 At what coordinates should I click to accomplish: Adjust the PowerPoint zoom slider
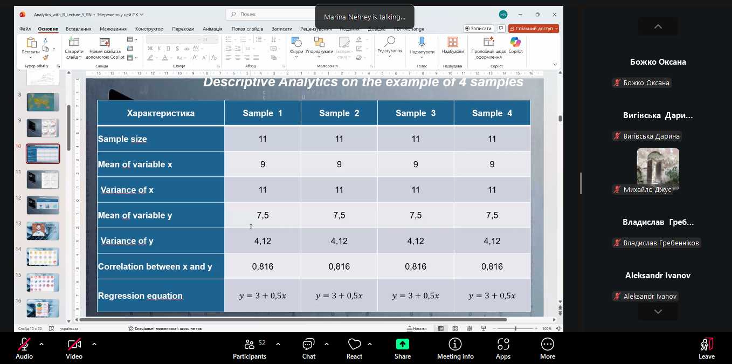pos(515,328)
